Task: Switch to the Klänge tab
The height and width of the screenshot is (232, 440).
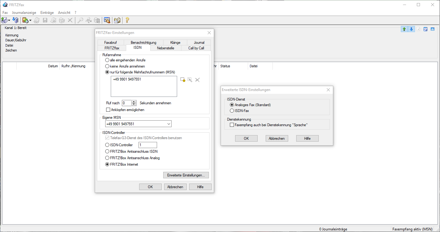Action: tap(175, 43)
